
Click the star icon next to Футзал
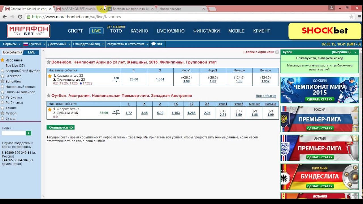pos(3,118)
